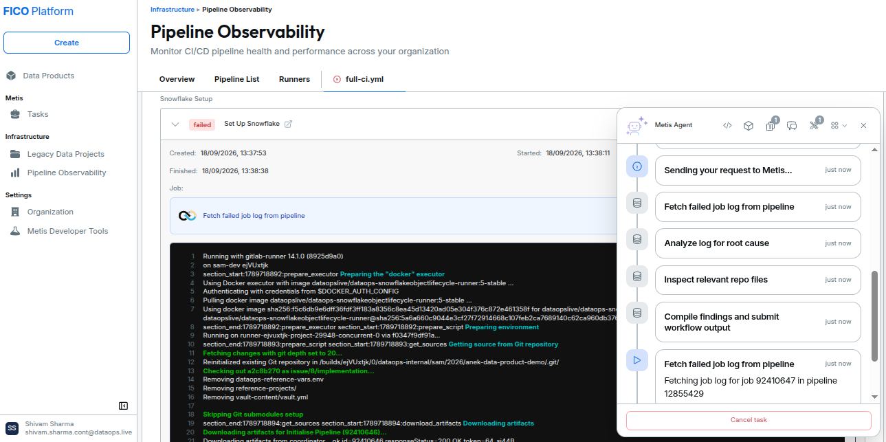Click the Set Up Snowflake job title
Image resolution: width=886 pixels, height=442 pixels.
252,124
